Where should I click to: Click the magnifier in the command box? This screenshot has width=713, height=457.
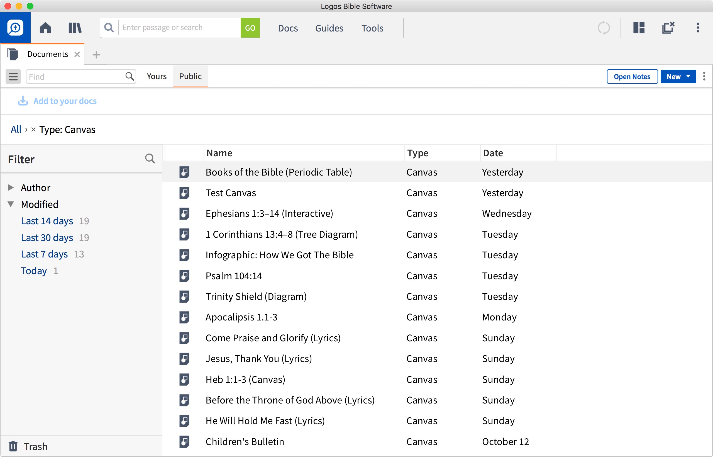click(109, 28)
